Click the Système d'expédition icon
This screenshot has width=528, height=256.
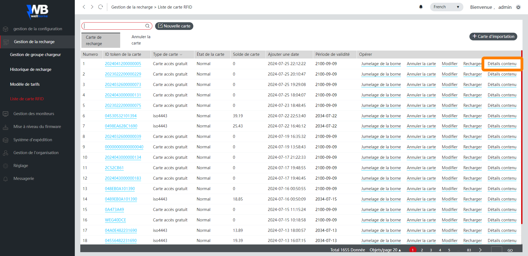click(x=5, y=140)
